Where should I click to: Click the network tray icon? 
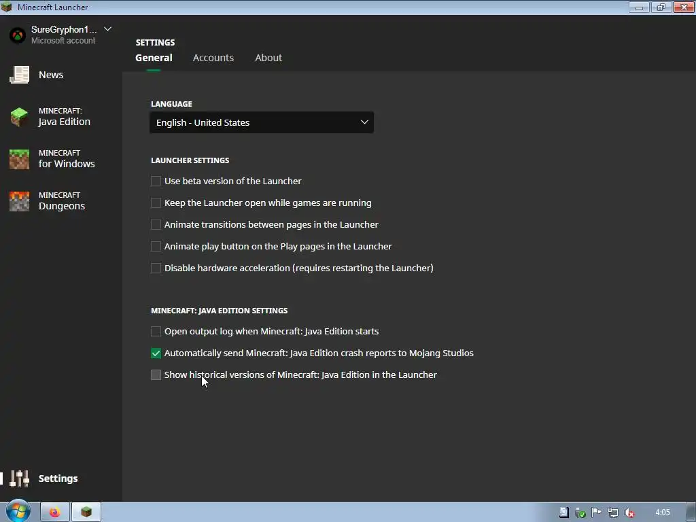[613, 512]
